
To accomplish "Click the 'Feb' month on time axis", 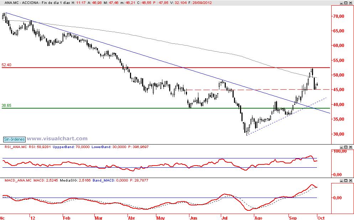I will [x=67, y=218].
